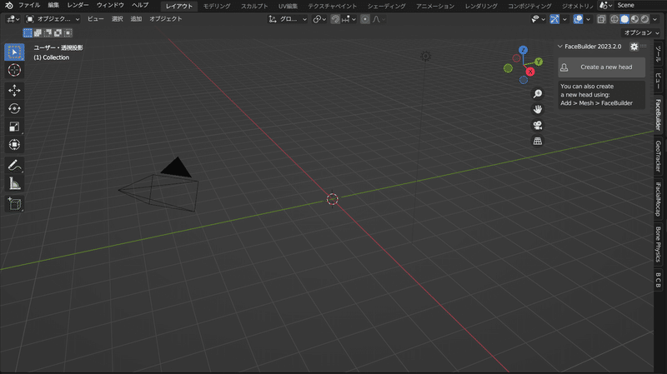The image size is (667, 374).
Task: Open the Bone Physics sidebar tab
Action: (658, 244)
